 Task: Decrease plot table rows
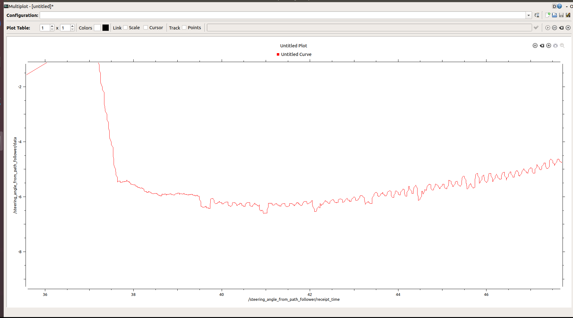52,29
